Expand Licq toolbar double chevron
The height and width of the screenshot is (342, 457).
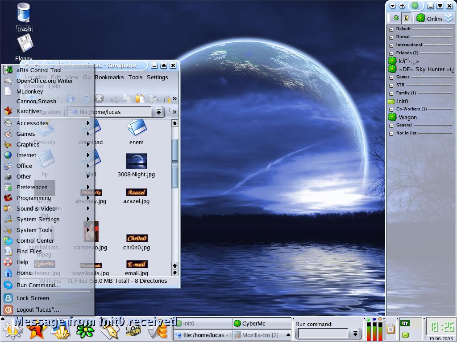click(449, 18)
